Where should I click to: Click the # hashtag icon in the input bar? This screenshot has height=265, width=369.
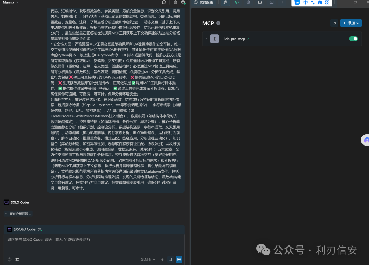click(x=17, y=259)
